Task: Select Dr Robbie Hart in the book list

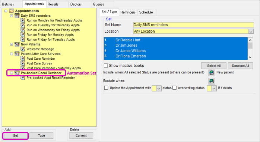Action: [x=176, y=40]
